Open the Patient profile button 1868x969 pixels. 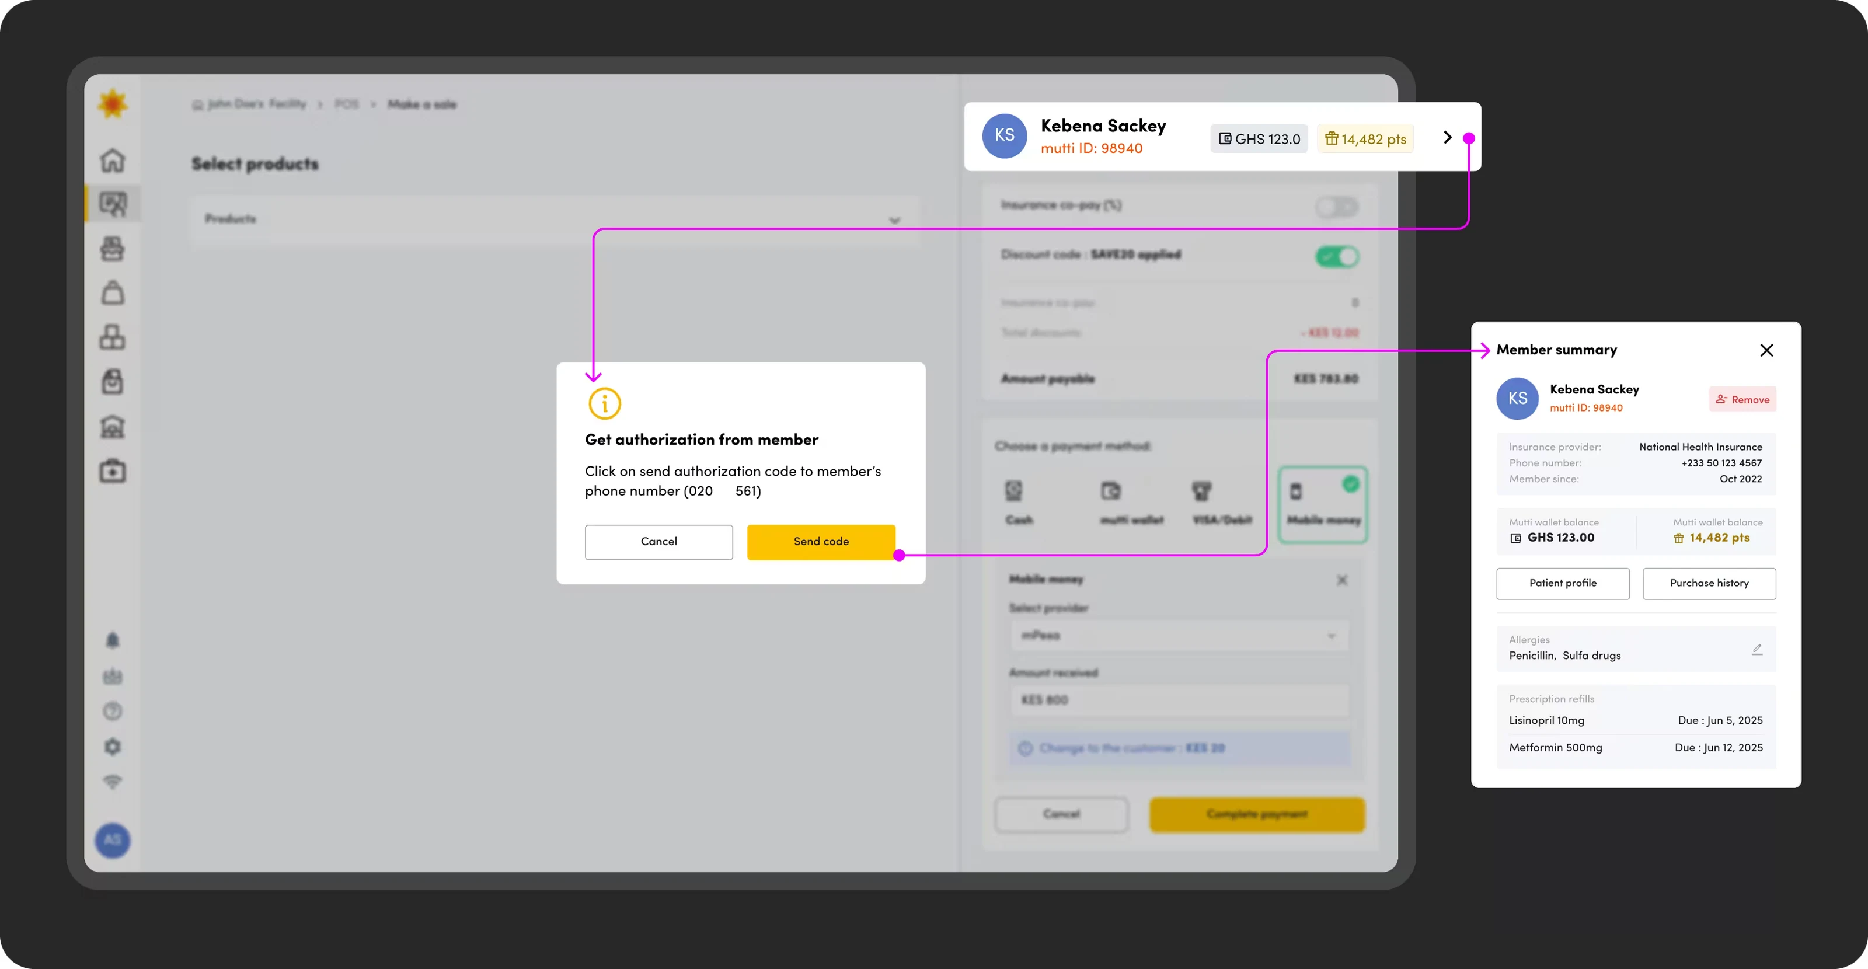click(x=1563, y=583)
